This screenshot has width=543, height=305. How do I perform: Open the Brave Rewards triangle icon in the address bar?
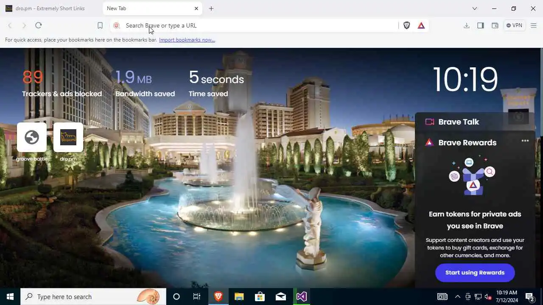coord(421,25)
